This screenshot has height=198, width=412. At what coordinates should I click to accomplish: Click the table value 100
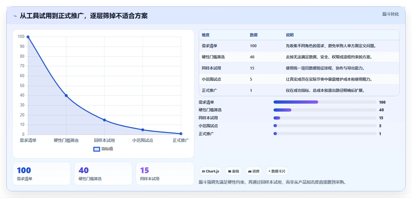pos(253,46)
